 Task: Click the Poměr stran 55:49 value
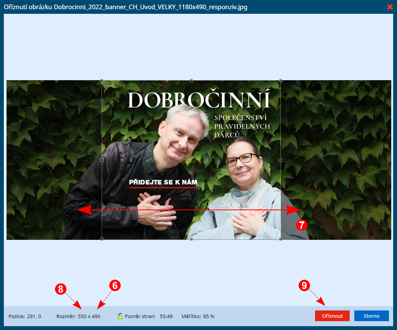166,316
